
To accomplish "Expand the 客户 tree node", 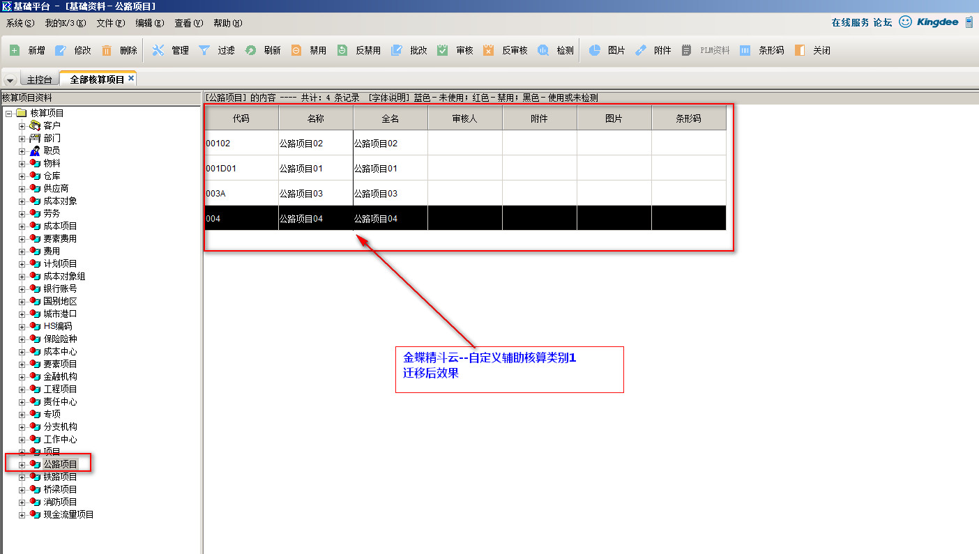I will 22,126.
